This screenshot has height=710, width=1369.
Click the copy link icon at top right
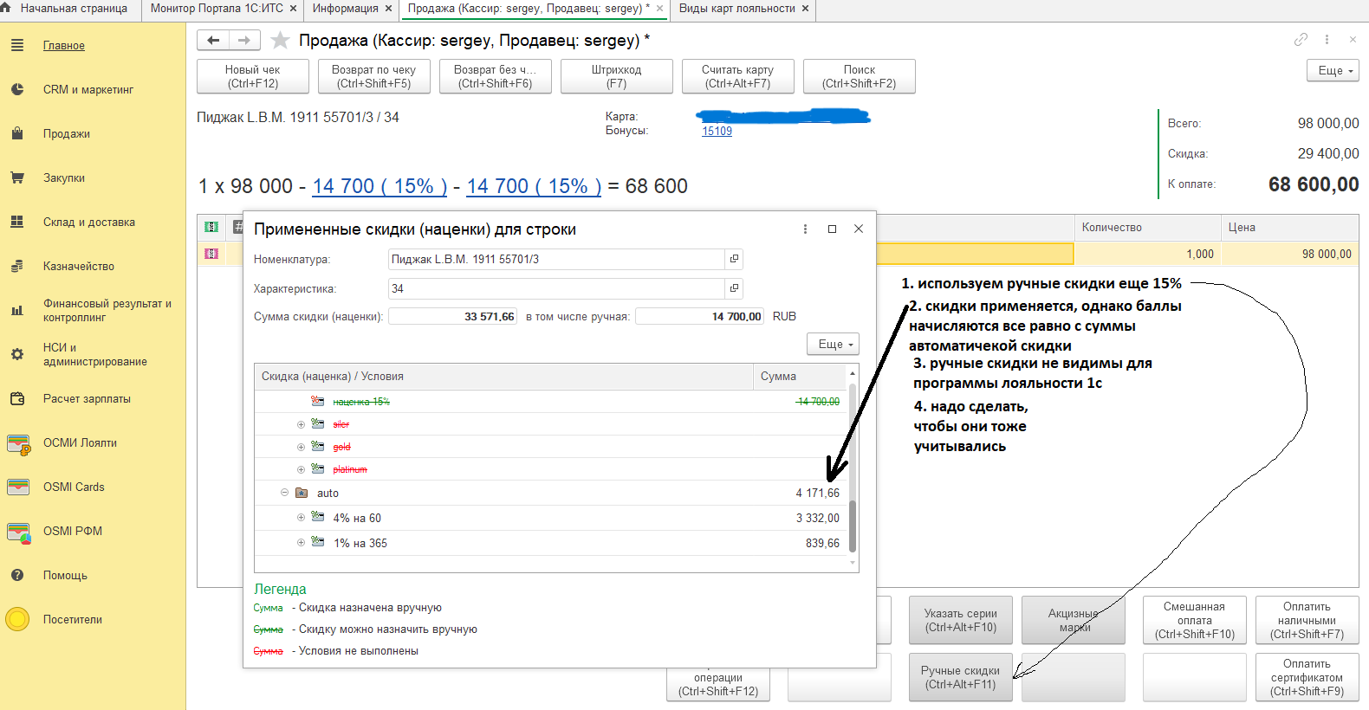coord(1301,40)
